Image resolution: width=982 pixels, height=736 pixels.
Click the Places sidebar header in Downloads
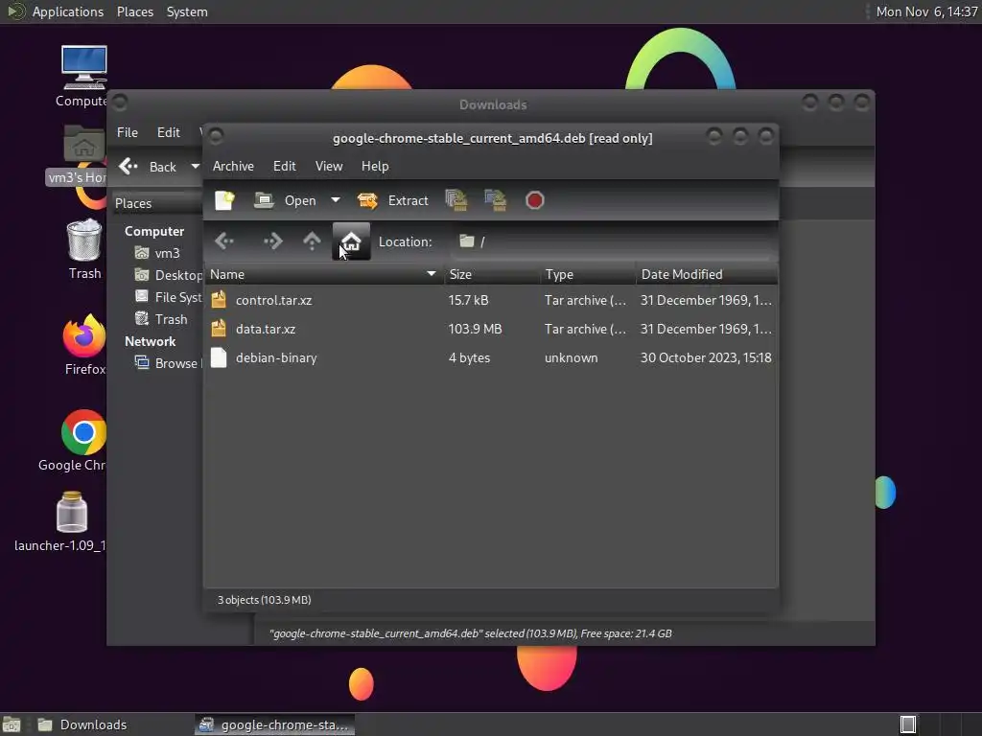[x=156, y=203]
